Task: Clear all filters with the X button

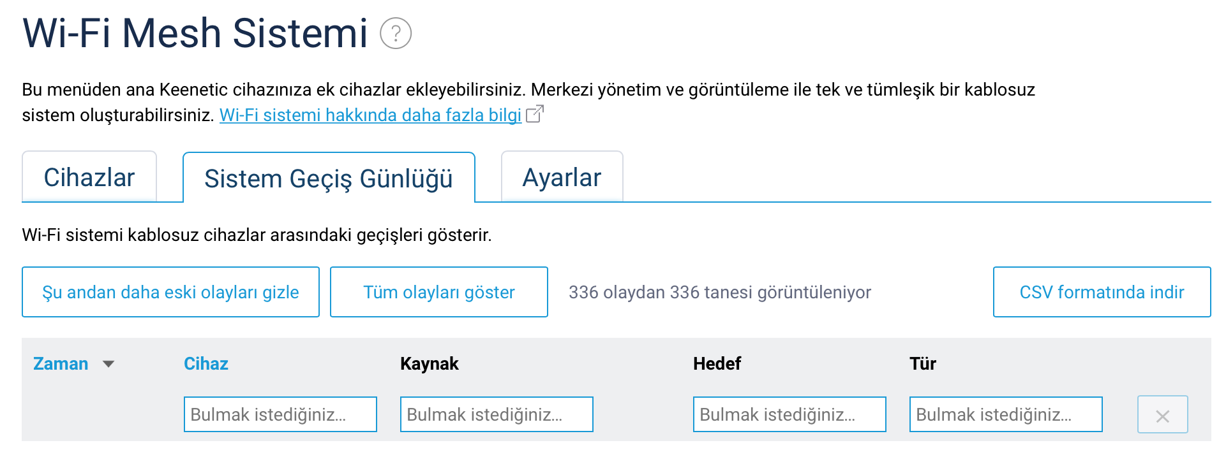Action: [1162, 415]
